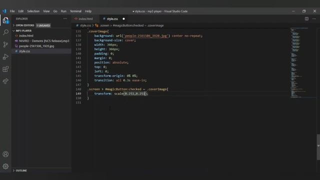Open the Search view in activity bar

tap(5, 32)
